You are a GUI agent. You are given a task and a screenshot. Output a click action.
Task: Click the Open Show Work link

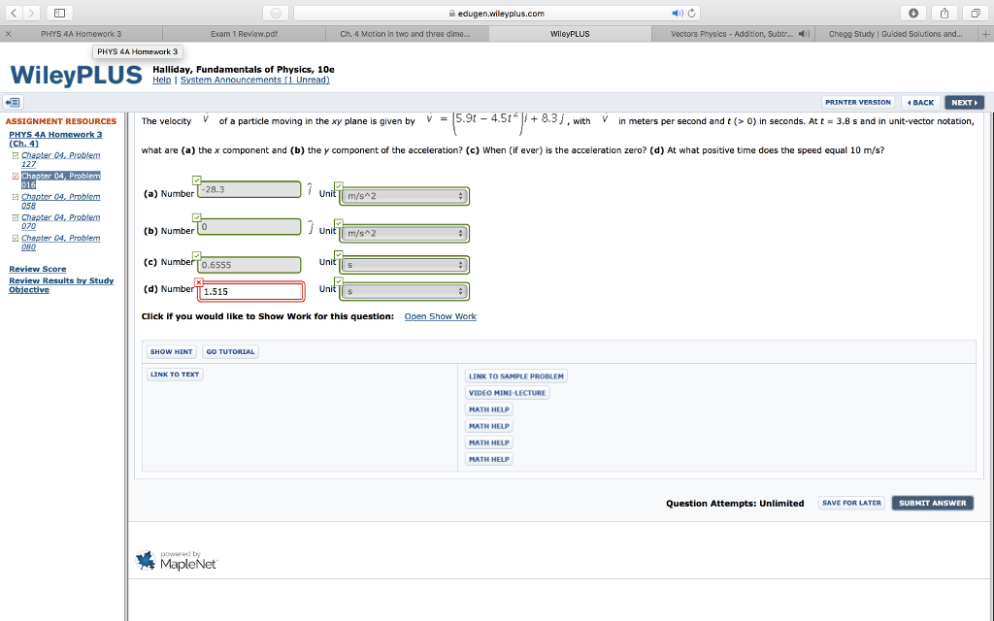pos(440,316)
